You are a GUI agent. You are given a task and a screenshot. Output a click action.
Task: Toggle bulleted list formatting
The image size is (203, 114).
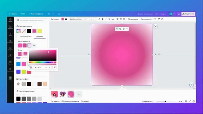121,19
